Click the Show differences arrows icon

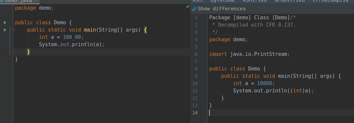tap(194, 9)
